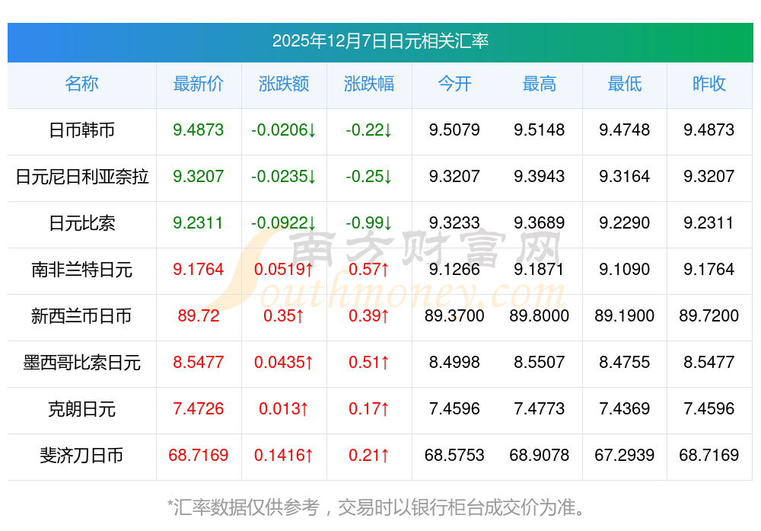Click the 最高 column header

click(540, 84)
